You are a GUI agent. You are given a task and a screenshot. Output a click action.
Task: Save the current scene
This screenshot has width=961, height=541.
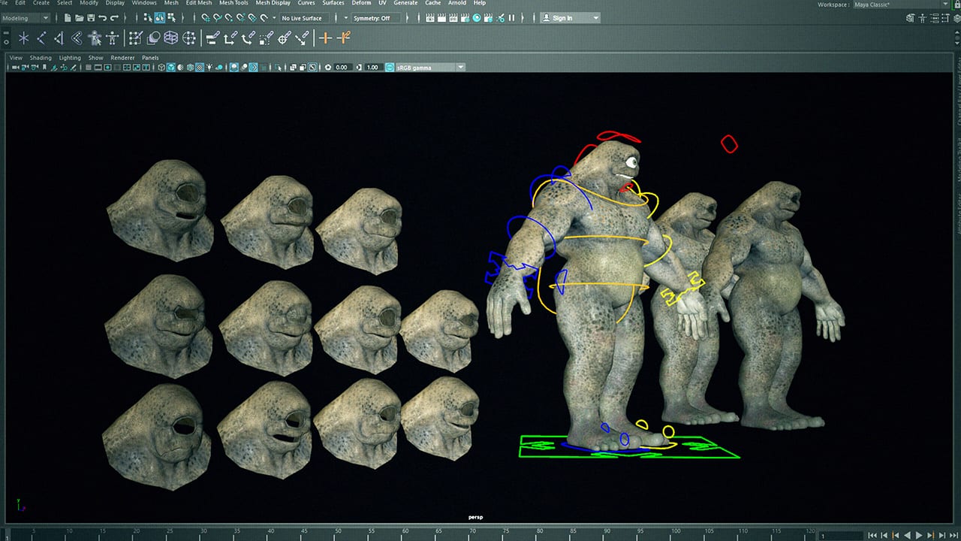point(90,17)
